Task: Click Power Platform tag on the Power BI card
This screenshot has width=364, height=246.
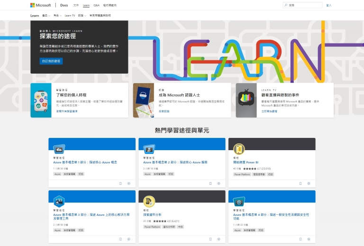Action: click(x=242, y=174)
